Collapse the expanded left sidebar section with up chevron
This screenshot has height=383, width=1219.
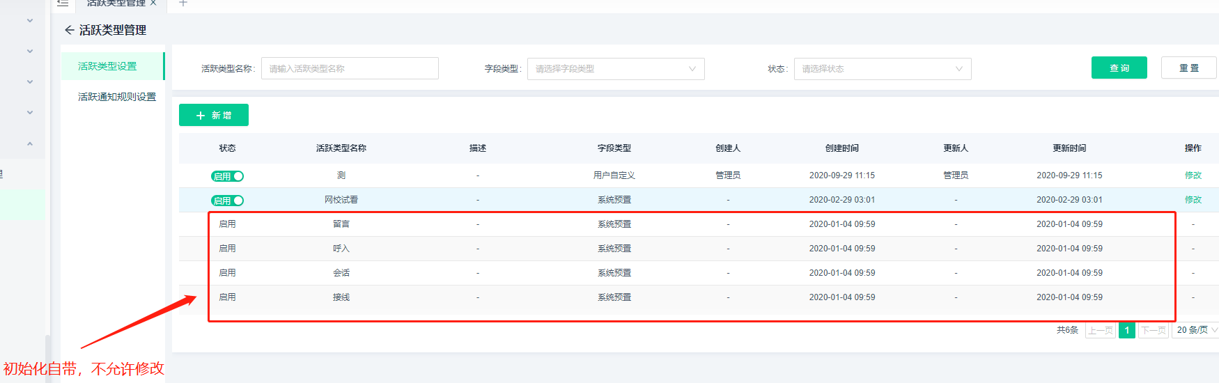(x=30, y=144)
